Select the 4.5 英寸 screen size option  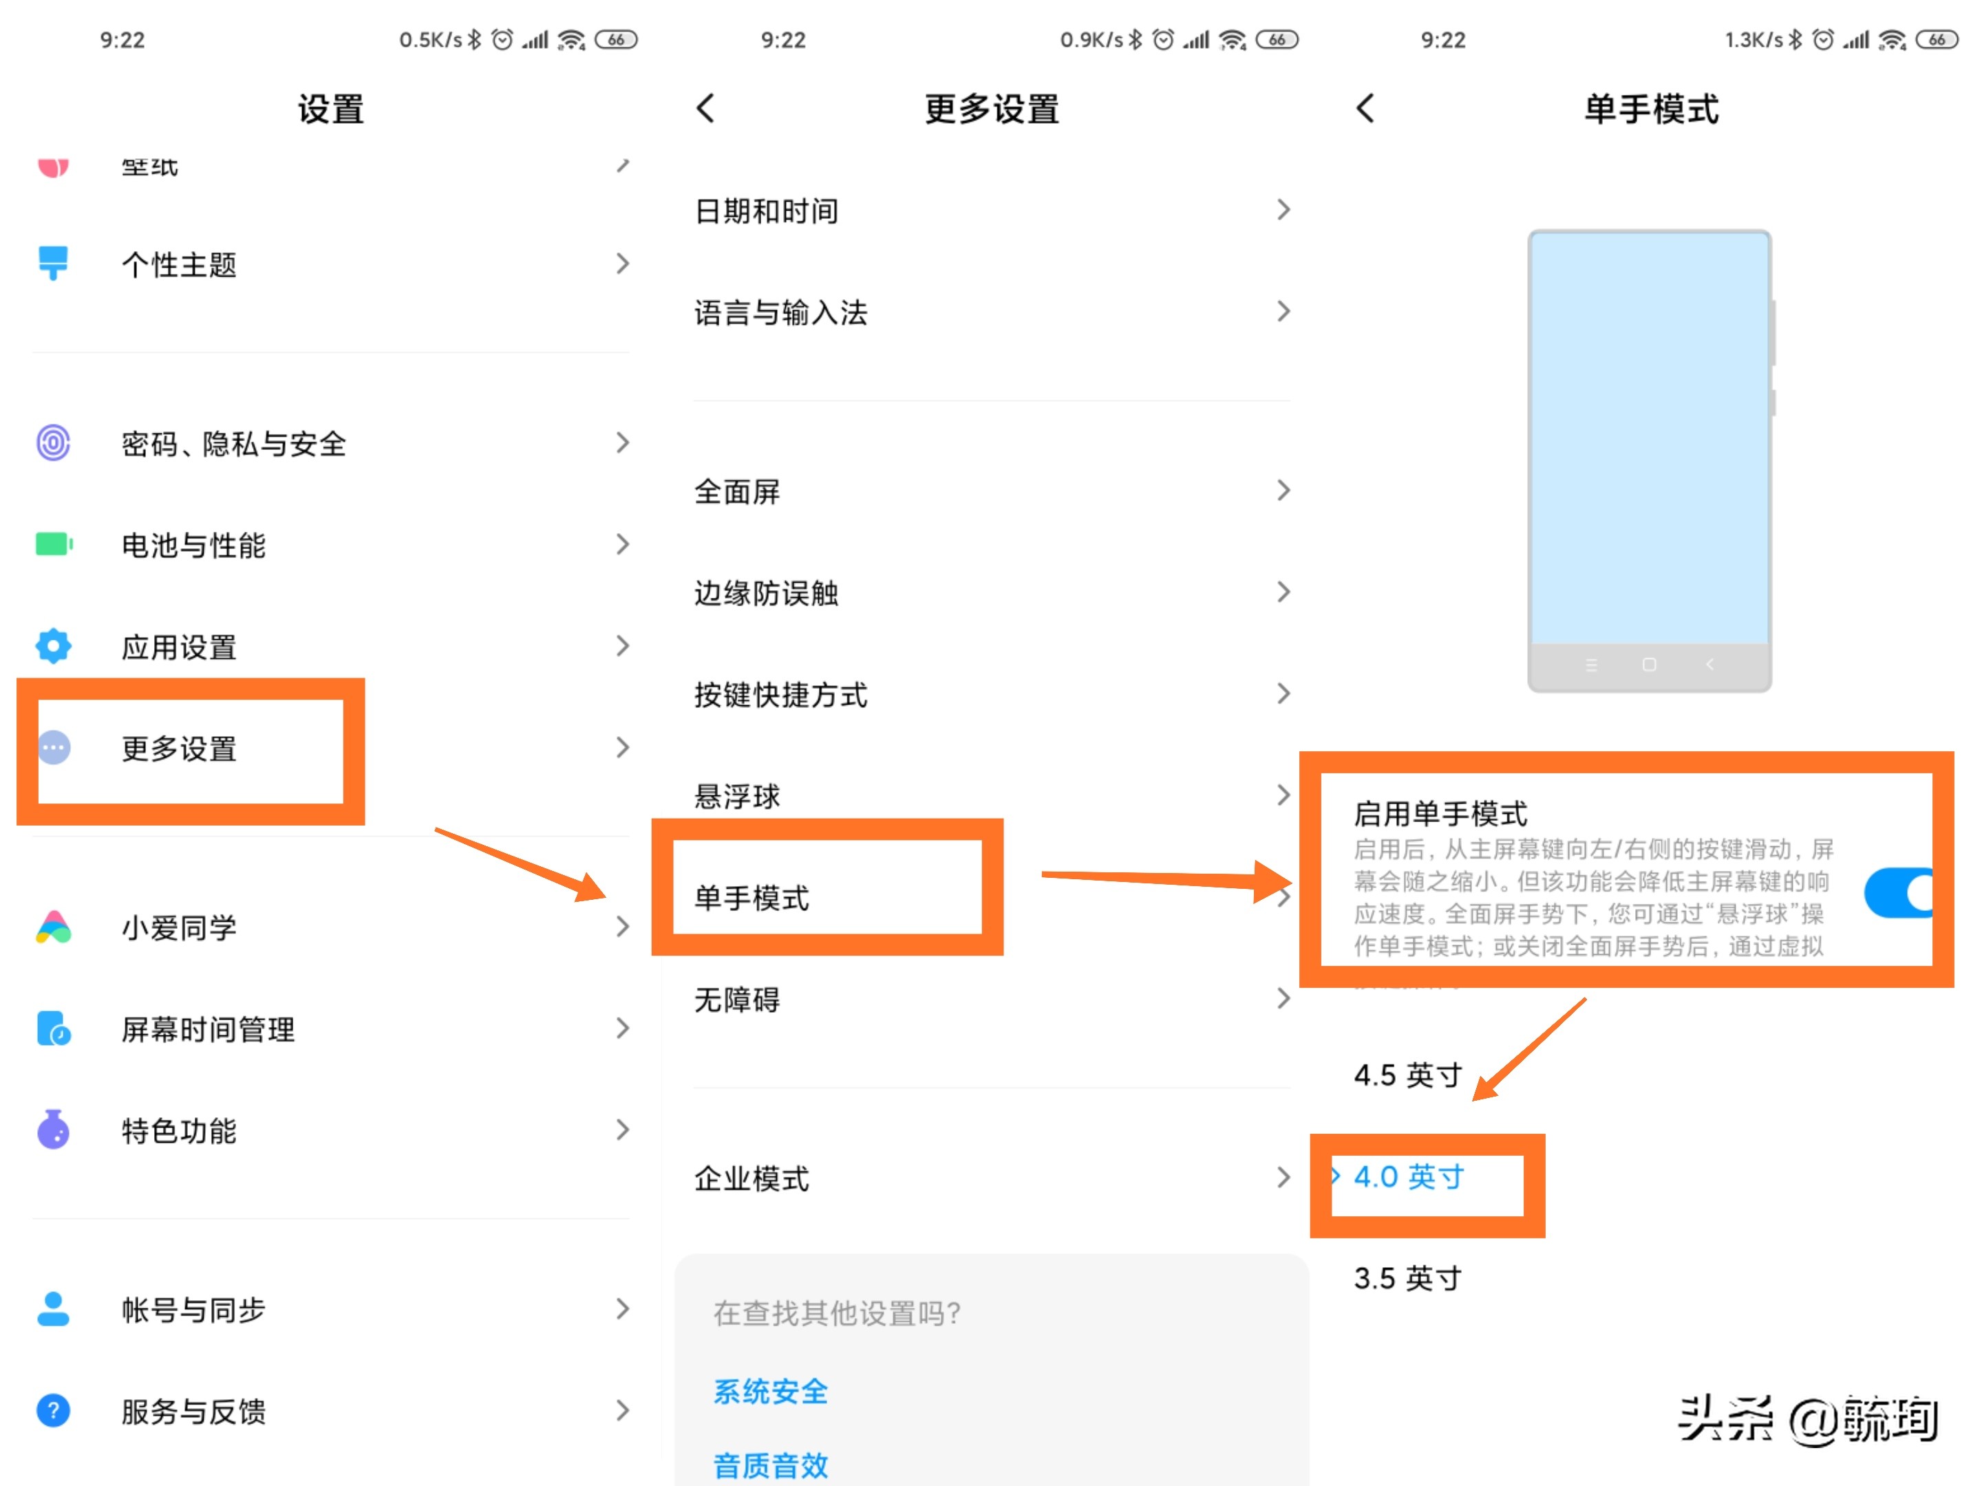(x=1407, y=1075)
